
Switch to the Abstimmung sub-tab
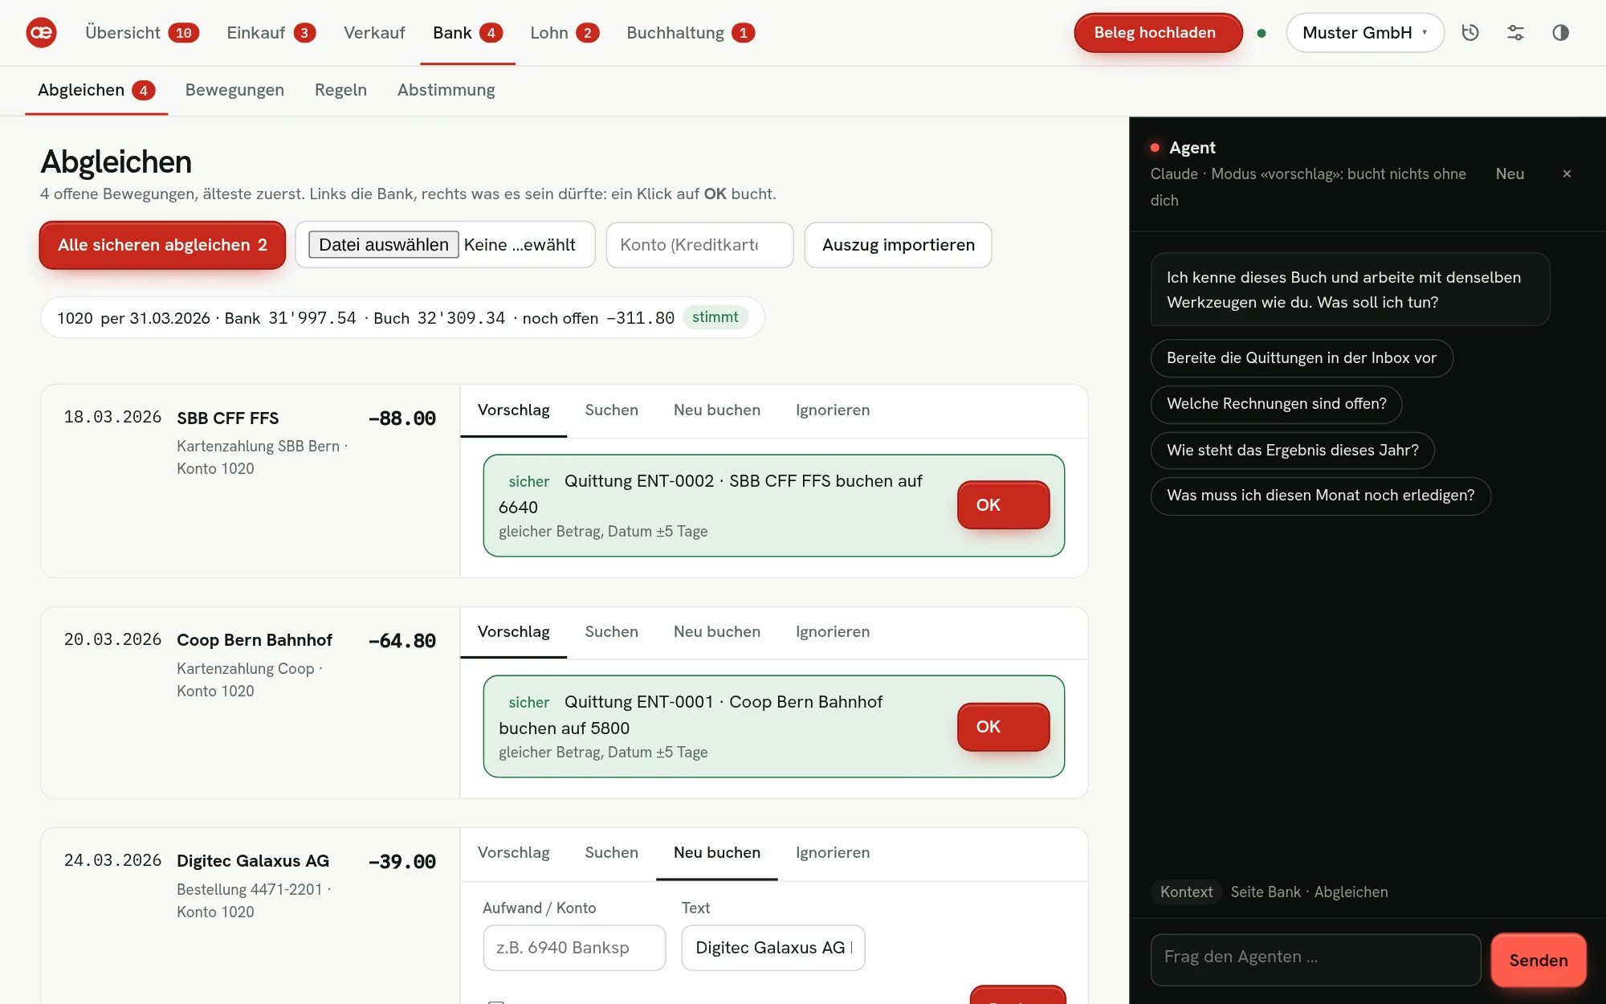coord(446,90)
